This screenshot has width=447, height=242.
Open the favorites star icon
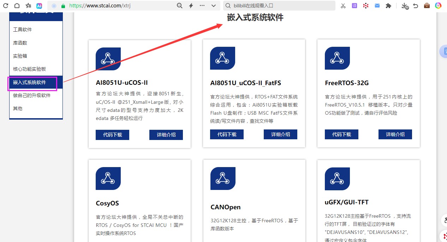(28, 6)
